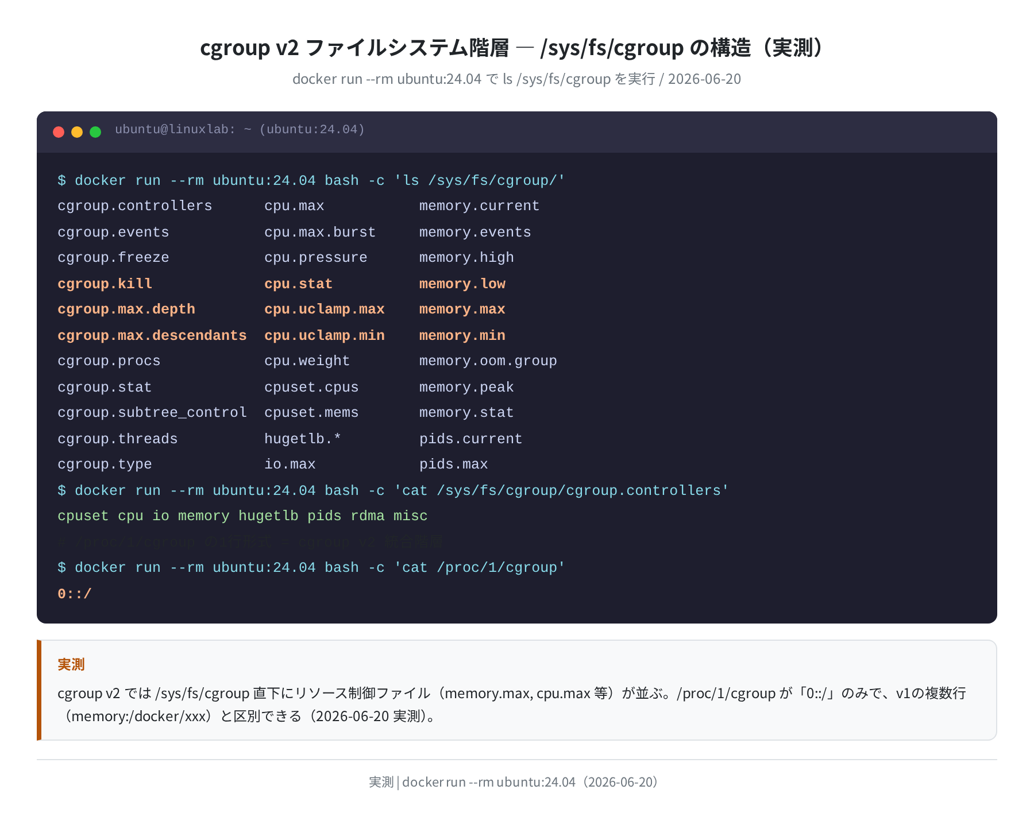Click highlighted 'cpu.stat' entry
Image resolution: width=1034 pixels, height=813 pixels.
click(299, 284)
